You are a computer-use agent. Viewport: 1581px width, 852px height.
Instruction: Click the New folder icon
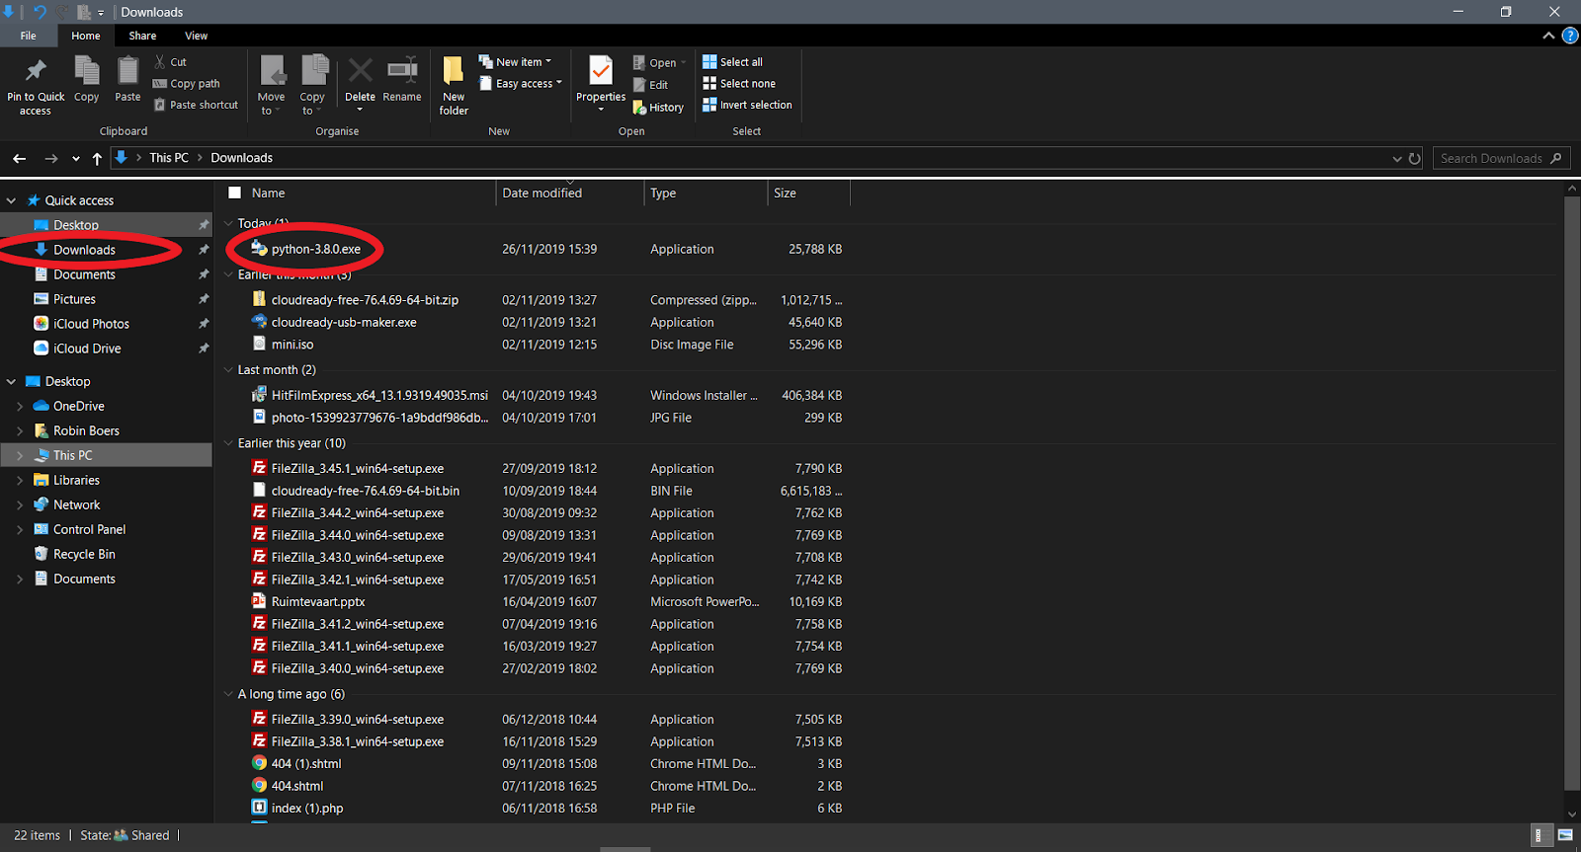tap(454, 71)
